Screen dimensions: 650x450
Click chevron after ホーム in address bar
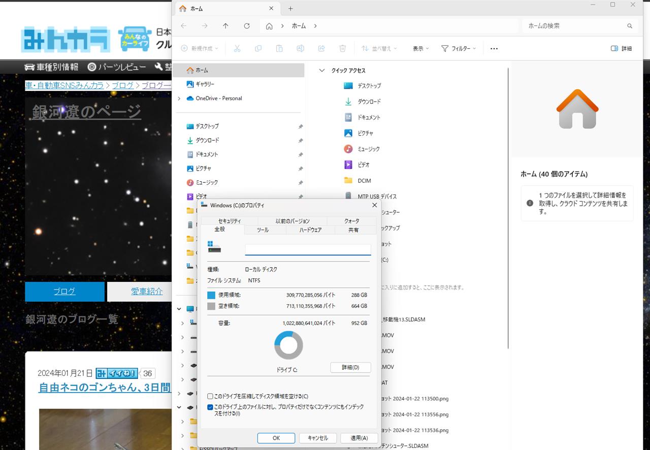[315, 26]
